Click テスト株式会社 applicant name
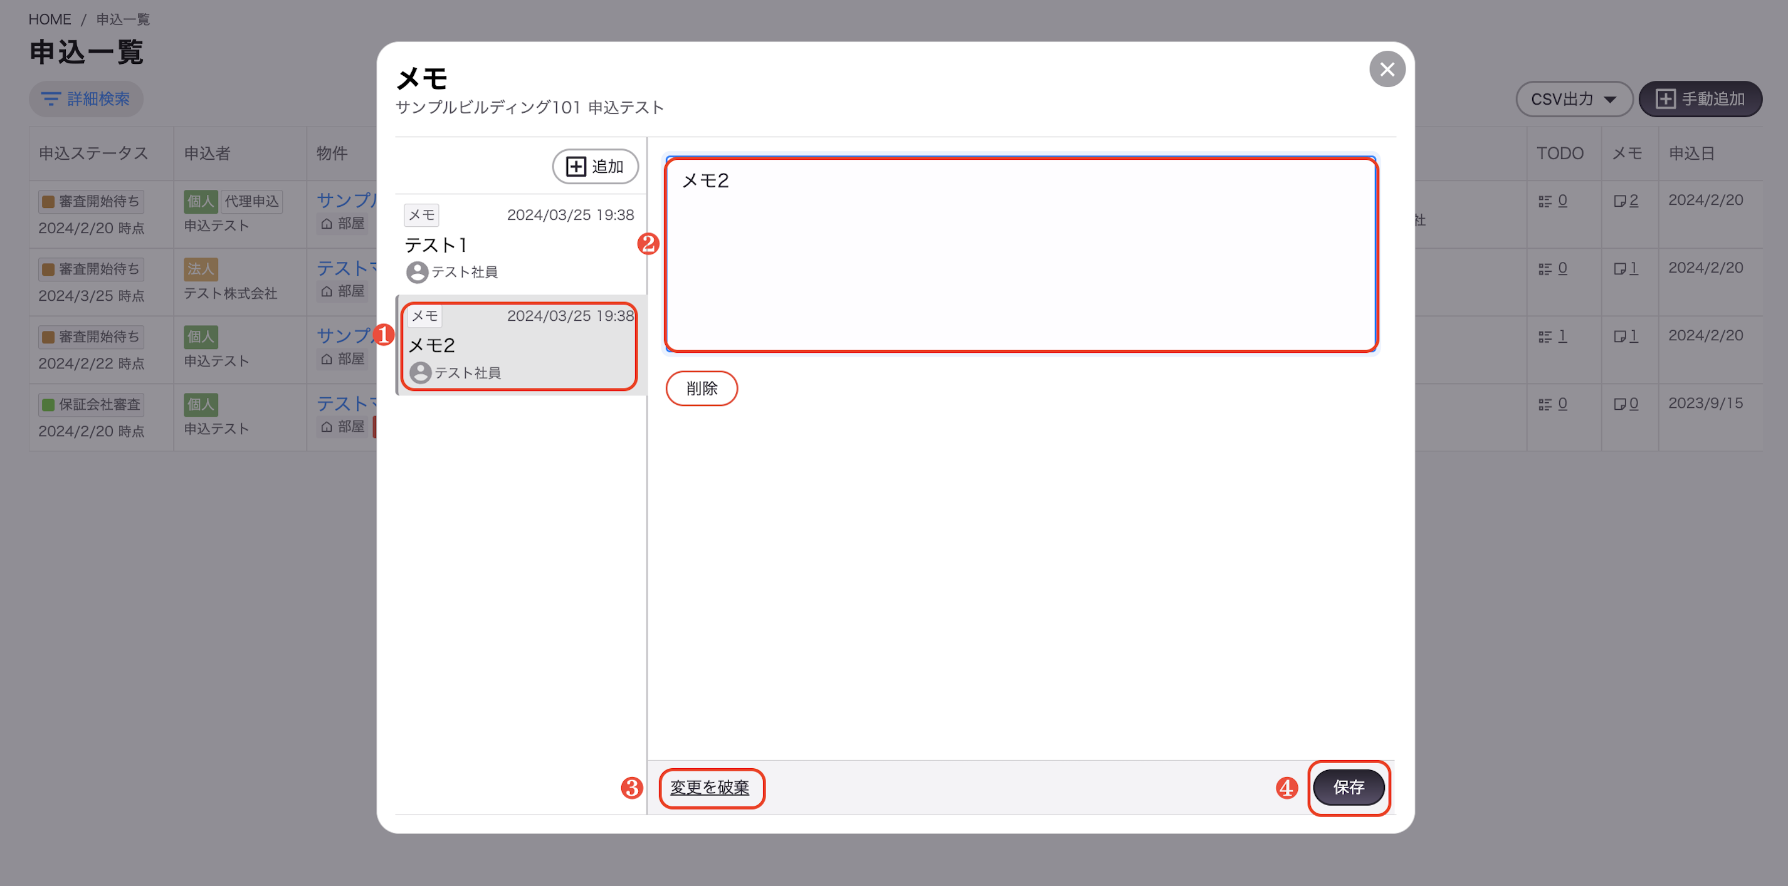Viewport: 1788px width, 886px height. click(231, 293)
